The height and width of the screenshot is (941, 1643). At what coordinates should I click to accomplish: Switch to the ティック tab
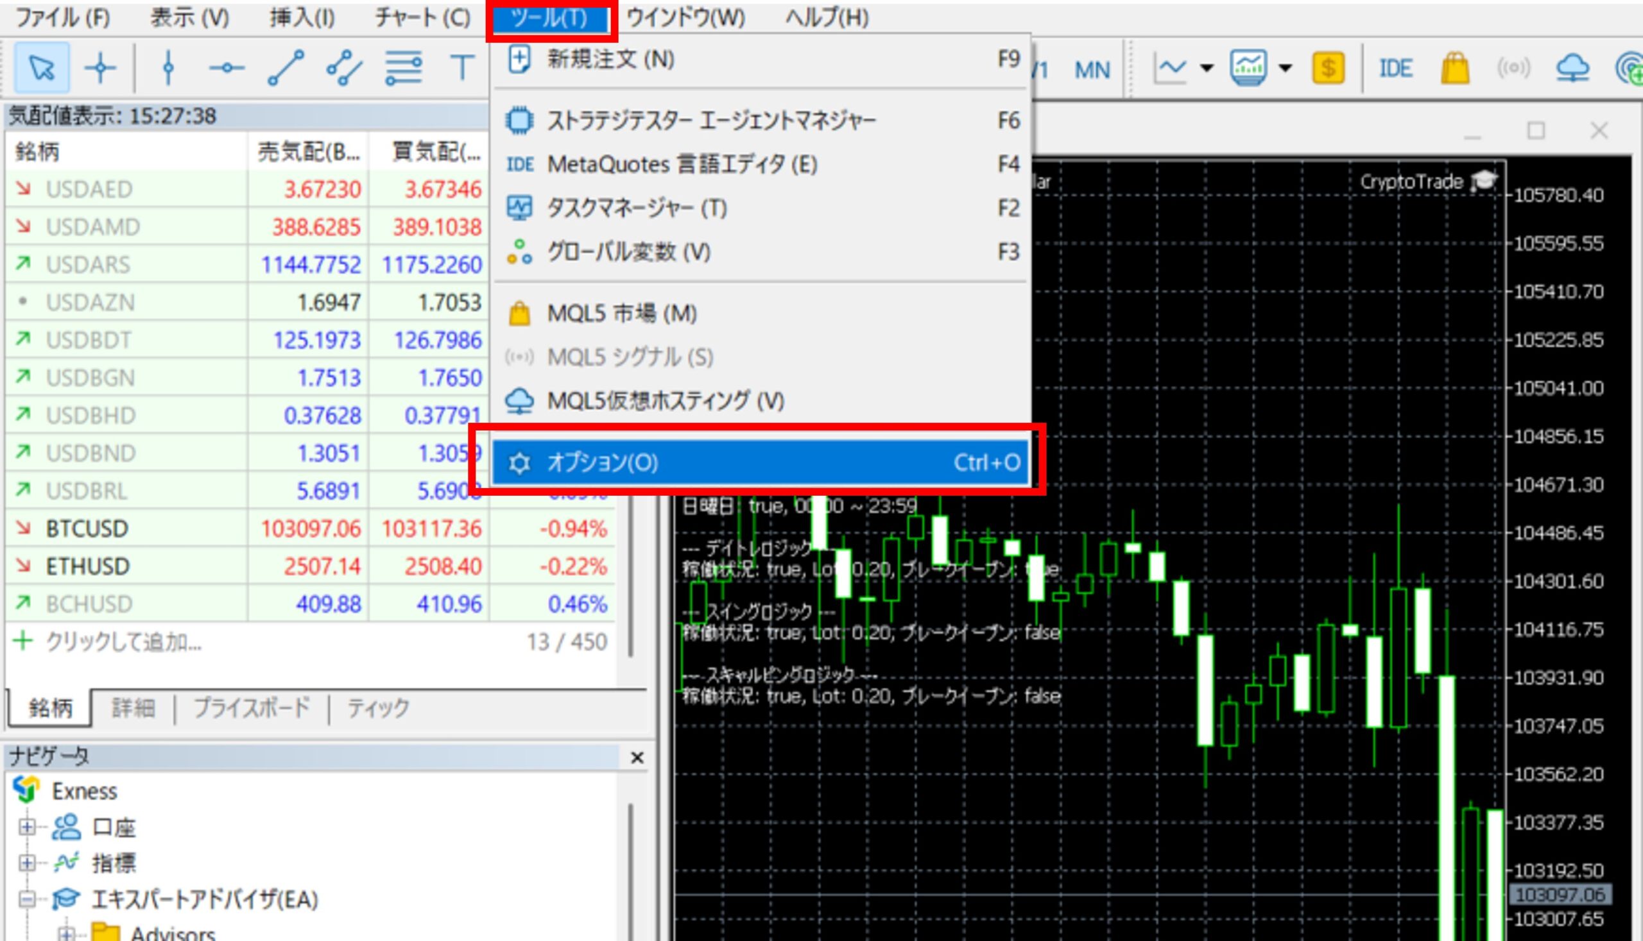[378, 708]
